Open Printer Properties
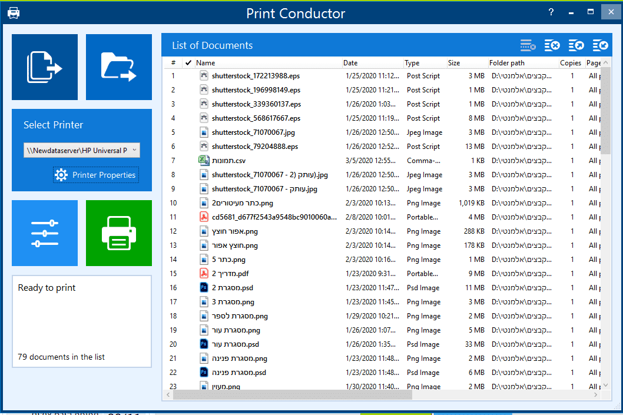This screenshot has width=623, height=415. click(96, 175)
